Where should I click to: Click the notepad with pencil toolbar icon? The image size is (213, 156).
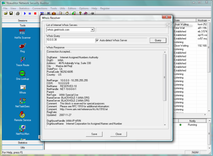[x=61, y=13]
